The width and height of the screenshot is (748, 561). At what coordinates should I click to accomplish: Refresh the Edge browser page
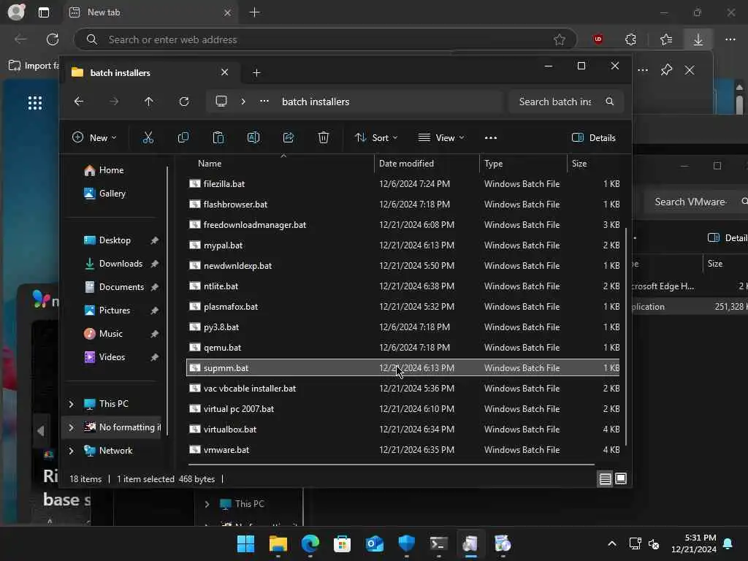pyautogui.click(x=53, y=39)
